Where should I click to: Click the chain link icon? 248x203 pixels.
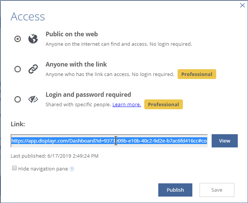point(33,69)
